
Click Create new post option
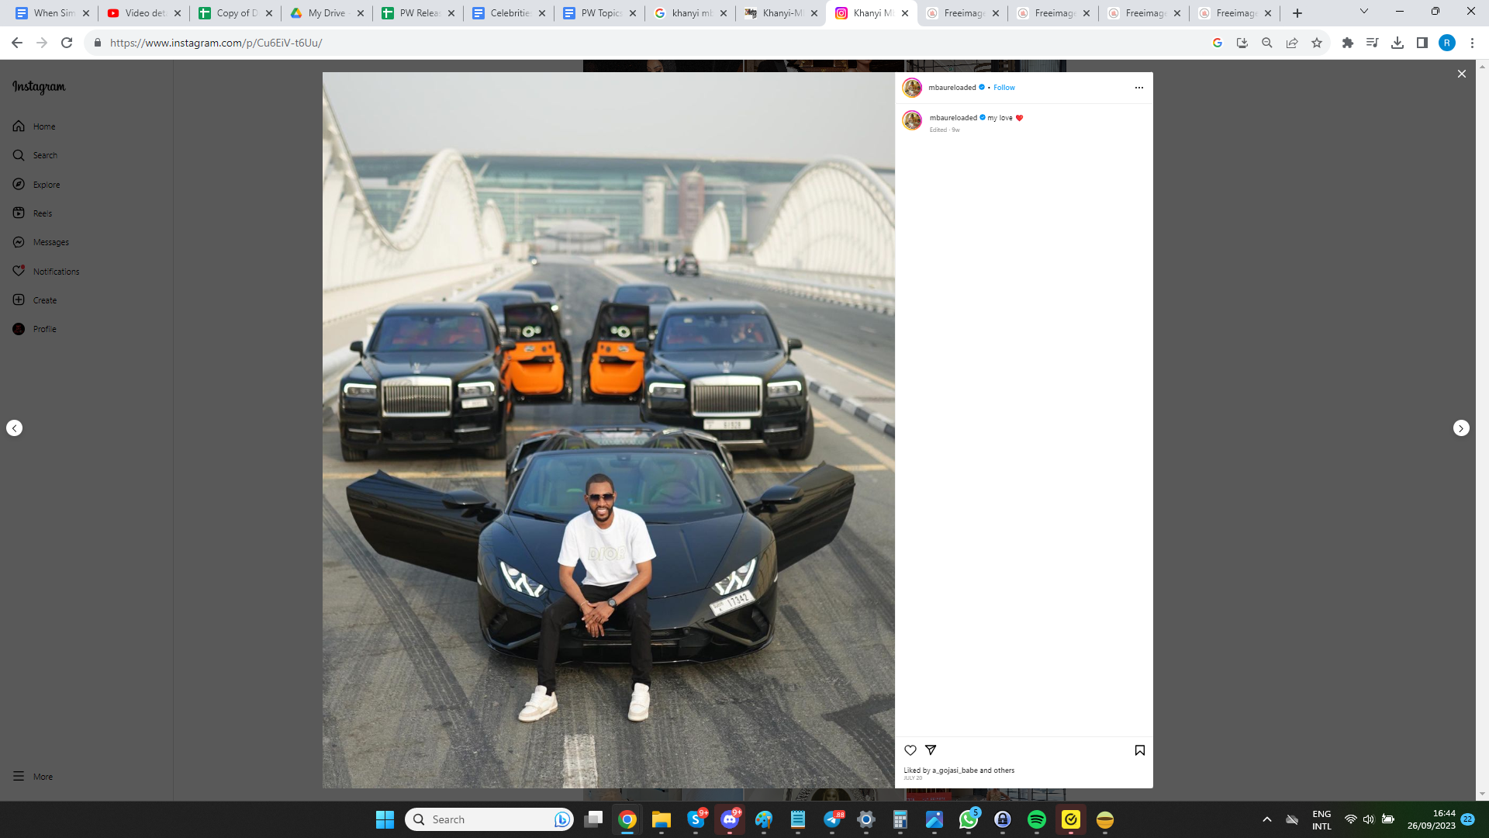(44, 300)
